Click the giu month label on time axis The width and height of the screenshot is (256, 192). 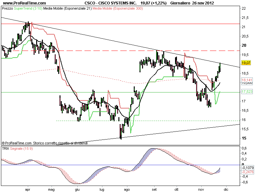tap(77, 189)
